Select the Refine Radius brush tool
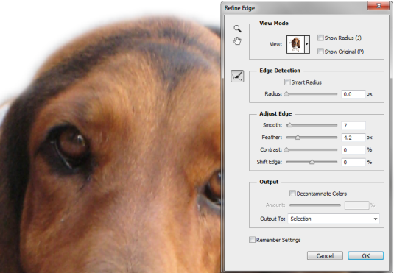 (x=237, y=76)
